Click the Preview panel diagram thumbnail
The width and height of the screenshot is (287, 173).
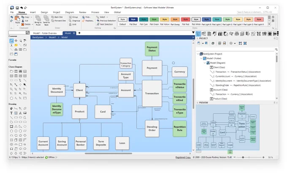[x=227, y=127]
